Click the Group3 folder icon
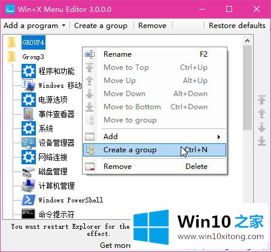The width and height of the screenshot is (271, 252). tap(11, 57)
